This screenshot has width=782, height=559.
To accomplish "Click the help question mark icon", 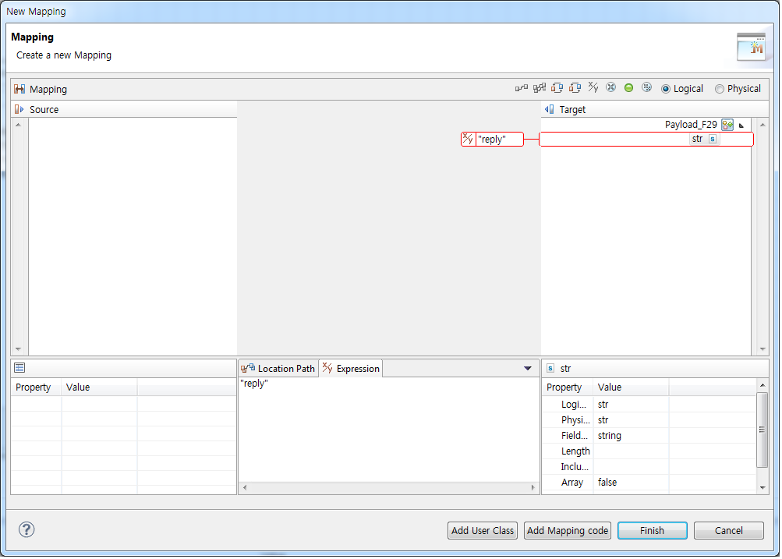I will [26, 529].
